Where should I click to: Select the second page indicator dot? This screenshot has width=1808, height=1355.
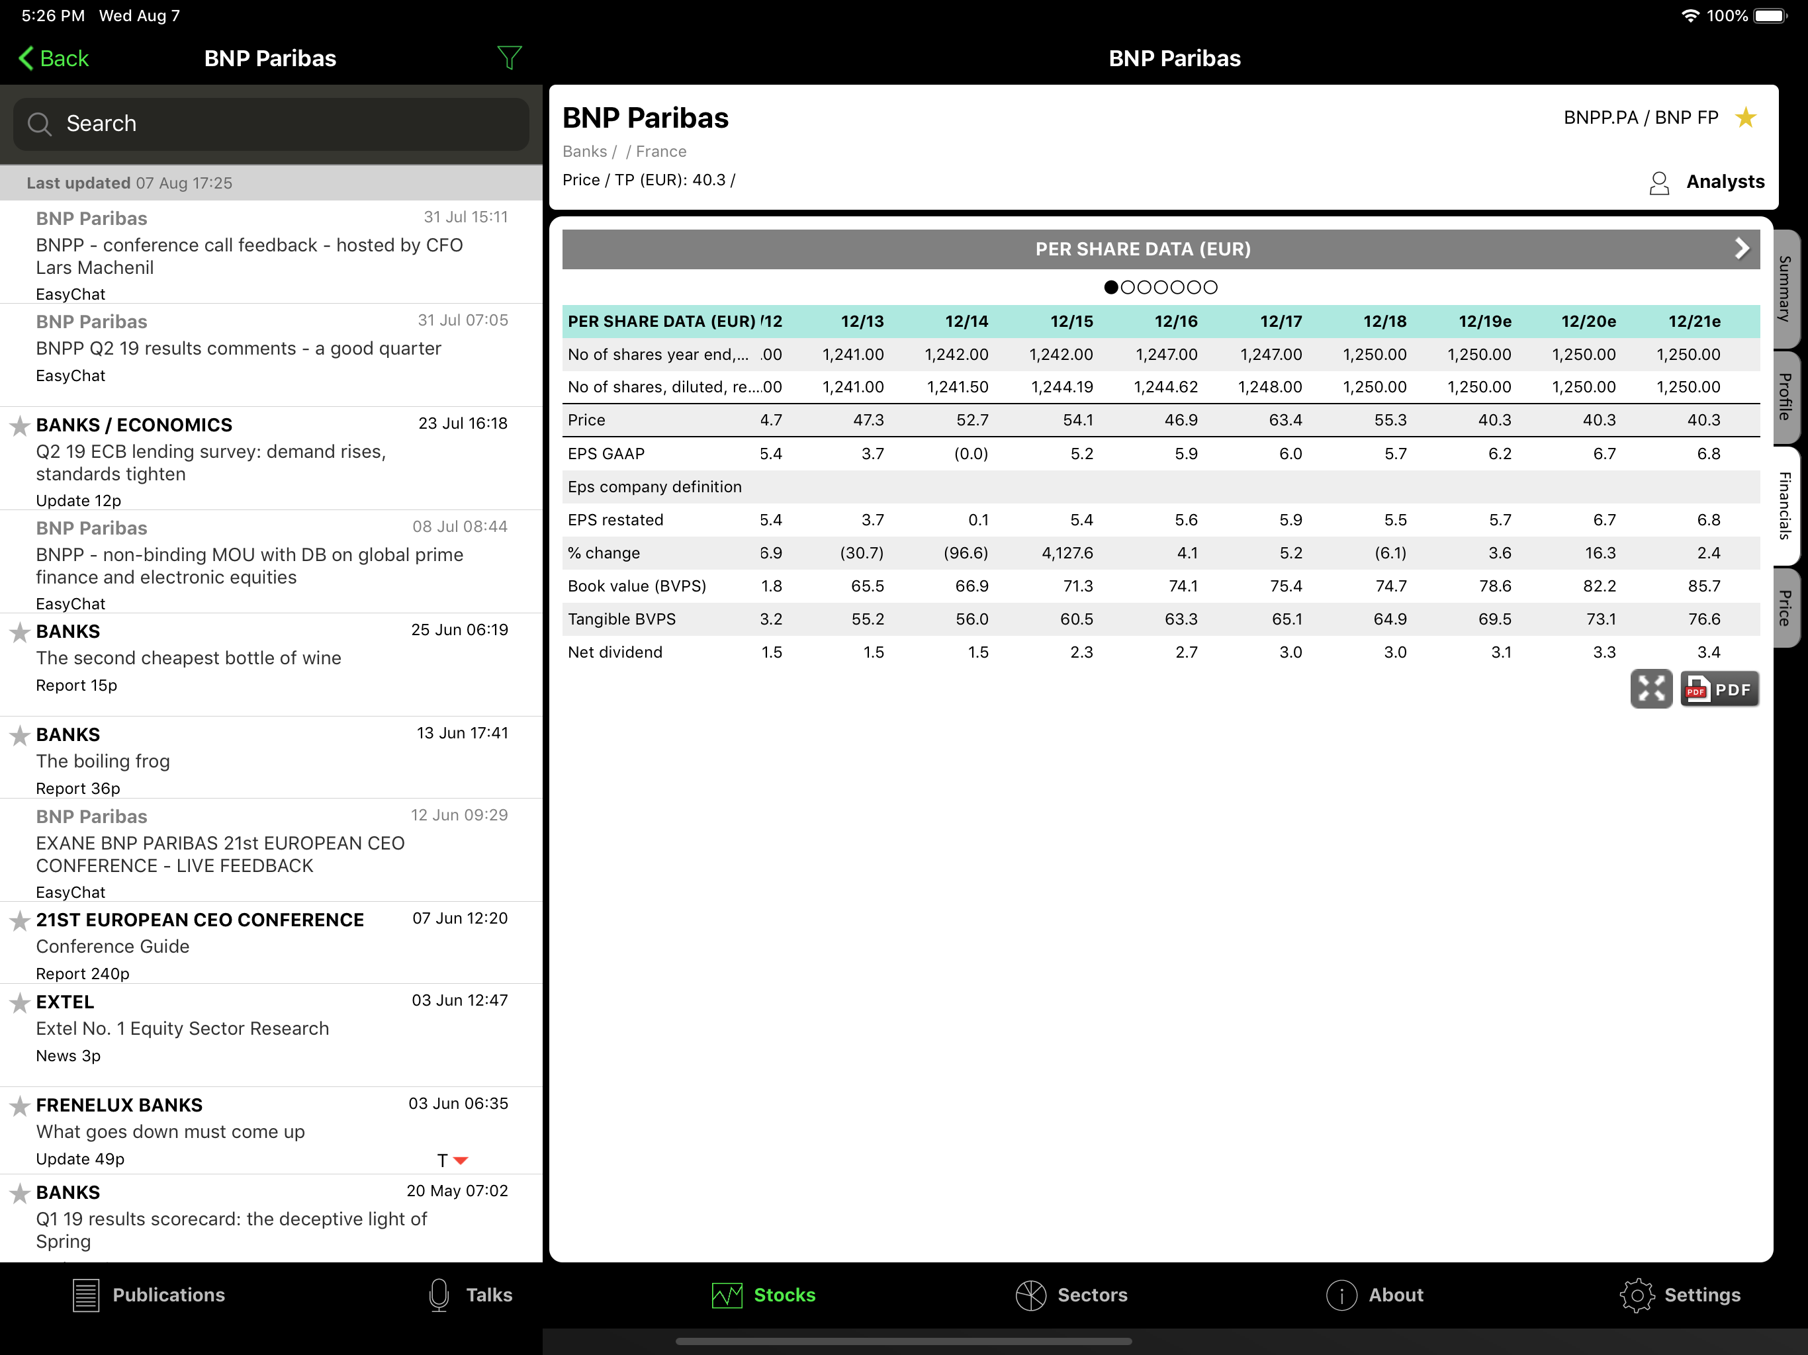(1128, 287)
